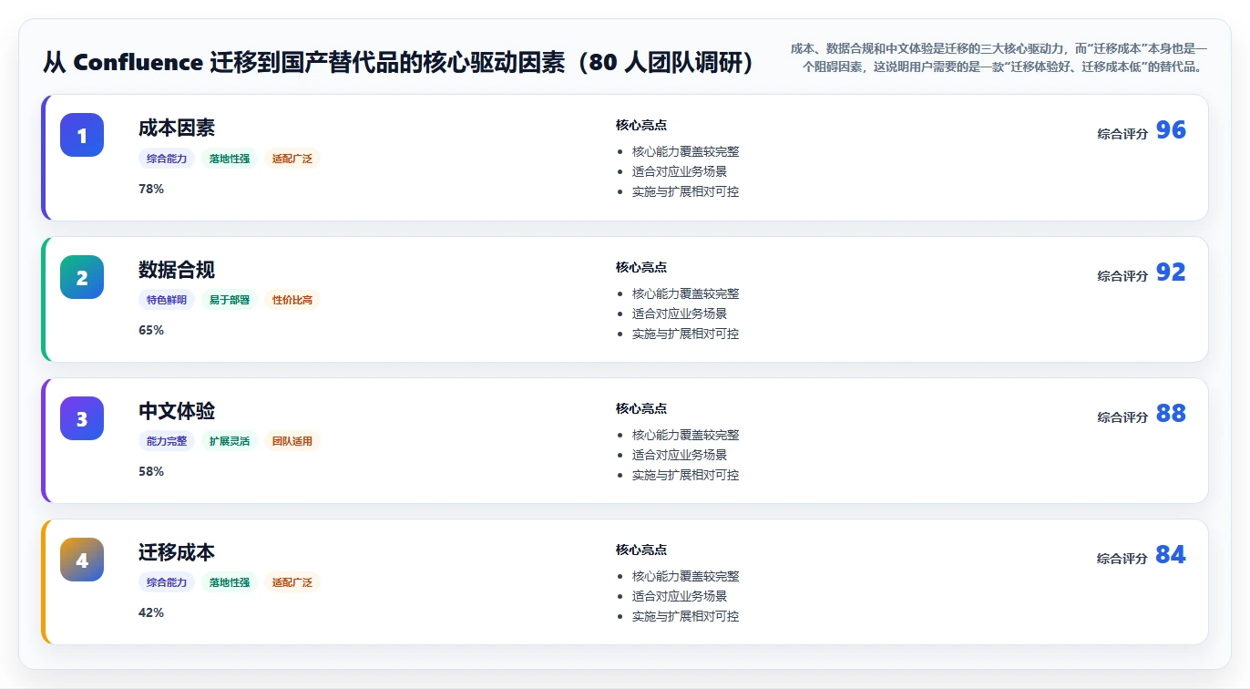Click the rank 2 badge on 数据合规 card
1250x689 pixels.
tap(82, 277)
